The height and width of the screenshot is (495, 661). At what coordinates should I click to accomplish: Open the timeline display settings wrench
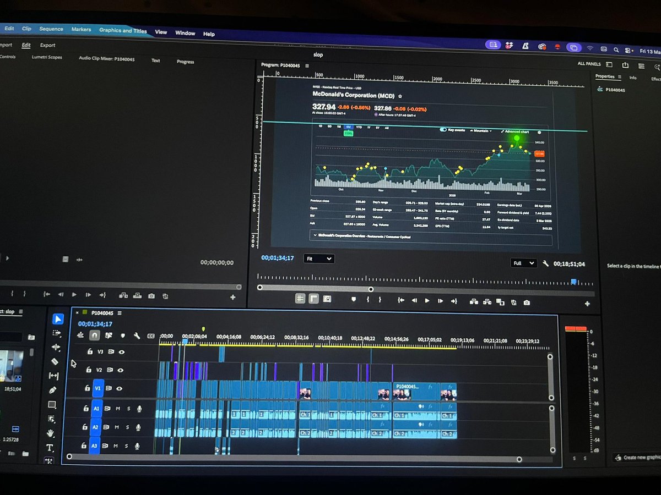coord(138,335)
